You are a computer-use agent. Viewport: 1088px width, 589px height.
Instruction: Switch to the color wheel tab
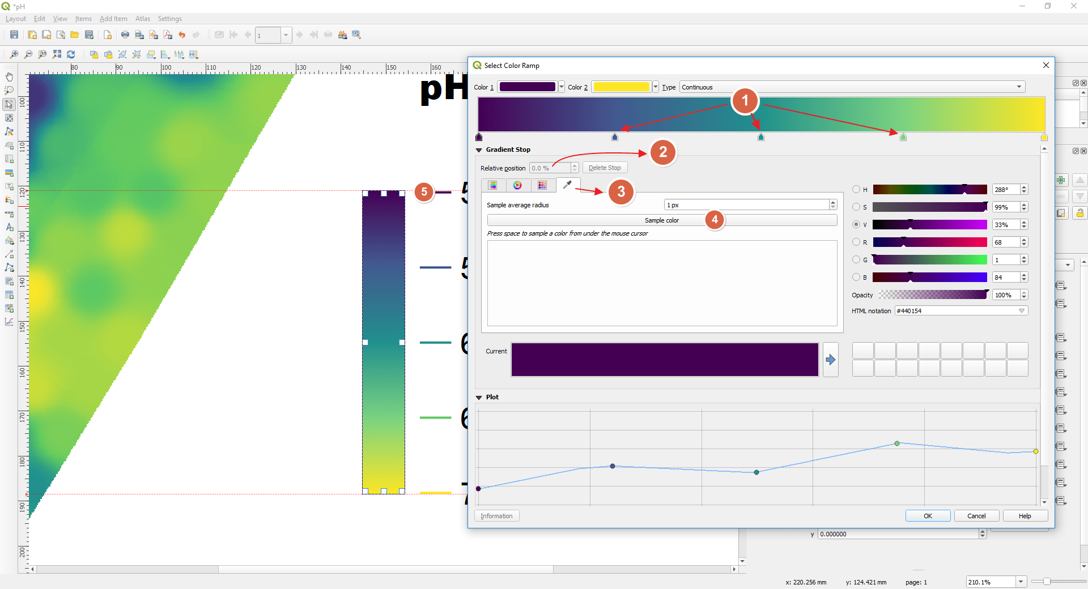[518, 185]
